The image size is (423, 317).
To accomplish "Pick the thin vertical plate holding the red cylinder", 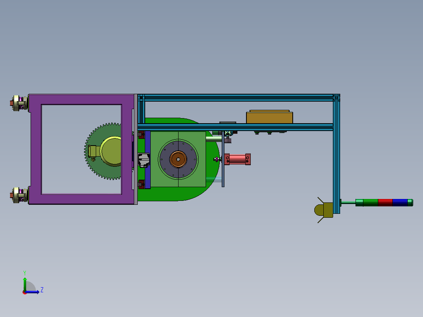I will [223, 159].
